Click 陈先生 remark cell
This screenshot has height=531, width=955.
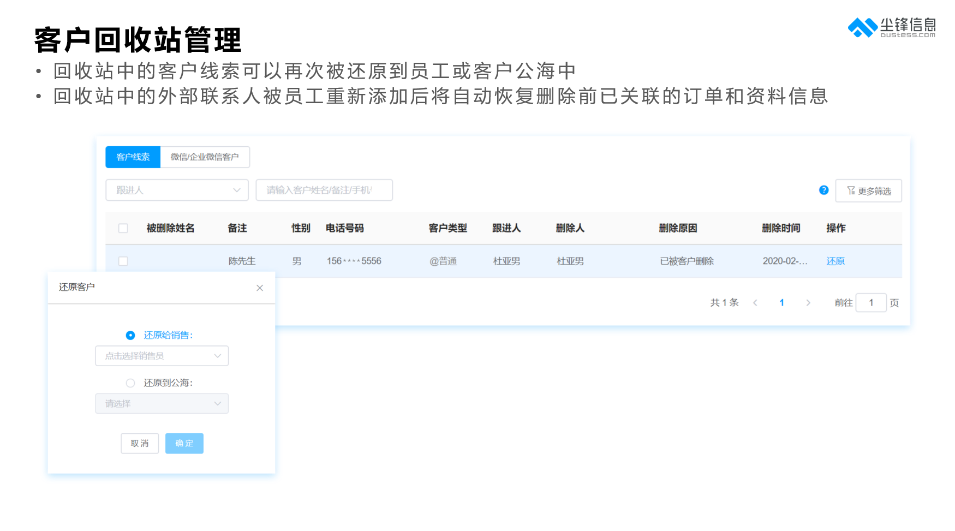point(242,261)
